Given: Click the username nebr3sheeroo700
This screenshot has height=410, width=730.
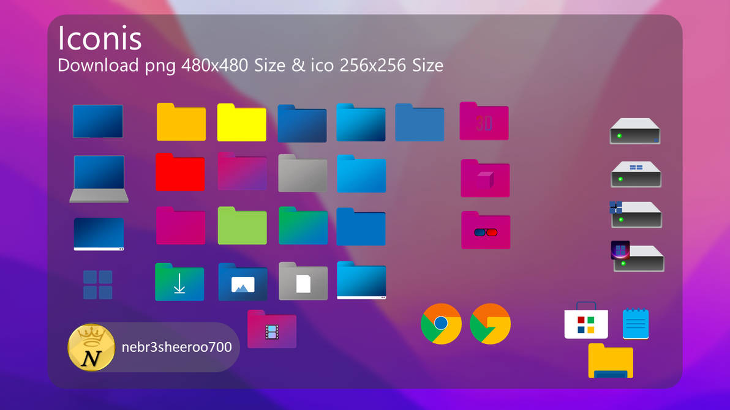Looking at the screenshot, I should 176,347.
